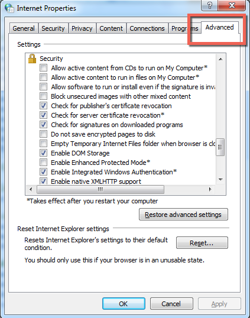Uncheck Check for server certificate revocation
This screenshot has height=318, width=250.
[x=43, y=115]
